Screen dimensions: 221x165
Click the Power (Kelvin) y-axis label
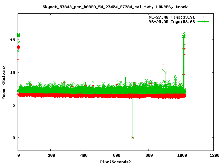(3, 83)
